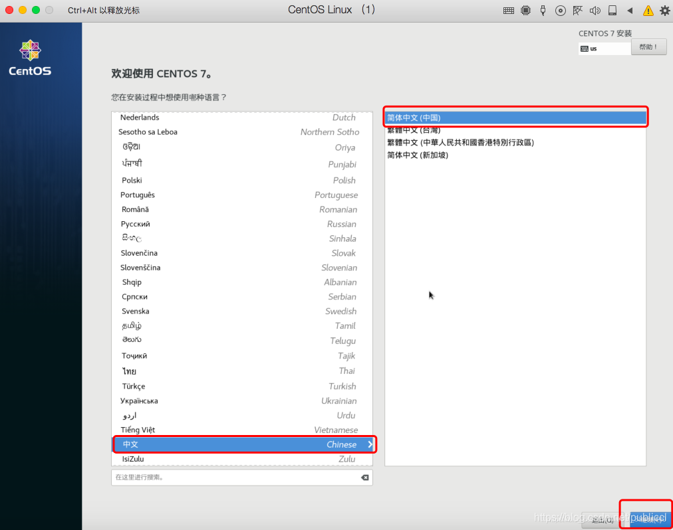The width and height of the screenshot is (673, 530).
Task: Select the Thai language row
Action: (242, 371)
